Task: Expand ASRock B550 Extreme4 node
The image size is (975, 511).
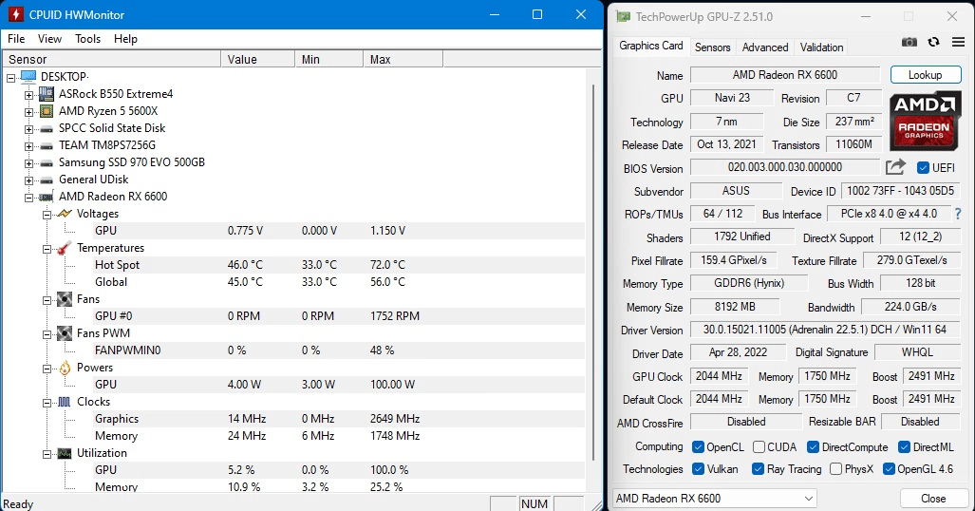Action: pyautogui.click(x=28, y=95)
